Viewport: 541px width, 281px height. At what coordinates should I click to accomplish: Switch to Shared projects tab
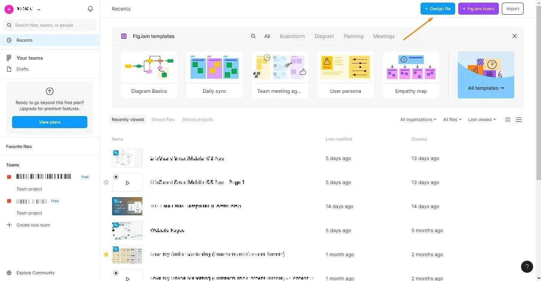point(198,119)
